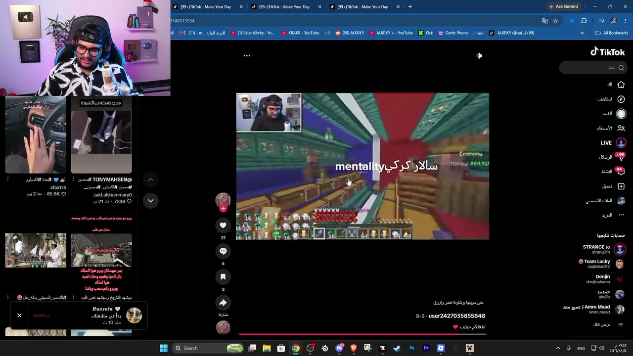Open the creator's profile avatar beside the video
The height and width of the screenshot is (356, 633).
pos(223,199)
